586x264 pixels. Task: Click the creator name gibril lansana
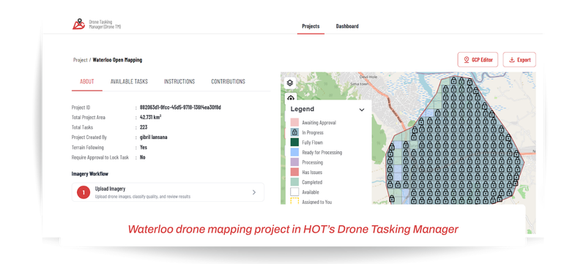point(154,137)
